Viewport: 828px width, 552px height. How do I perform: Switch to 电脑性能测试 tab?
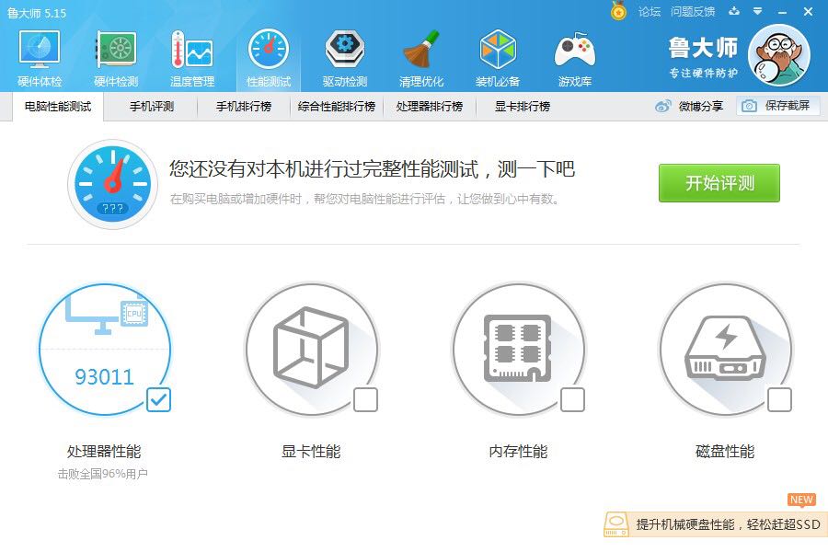pyautogui.click(x=58, y=107)
